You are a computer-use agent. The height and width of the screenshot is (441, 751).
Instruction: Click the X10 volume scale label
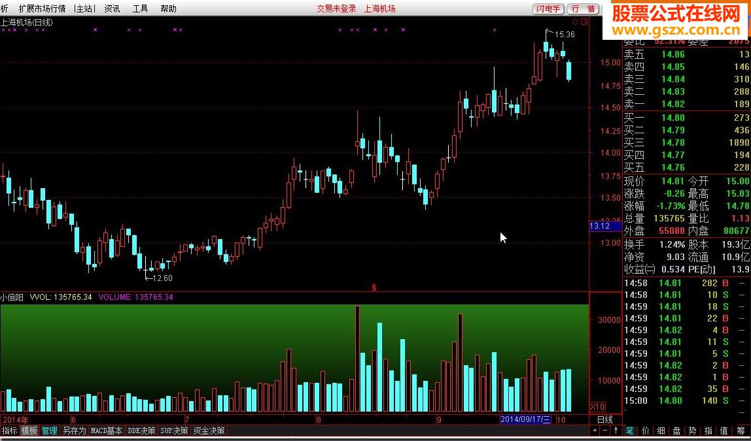(597, 407)
